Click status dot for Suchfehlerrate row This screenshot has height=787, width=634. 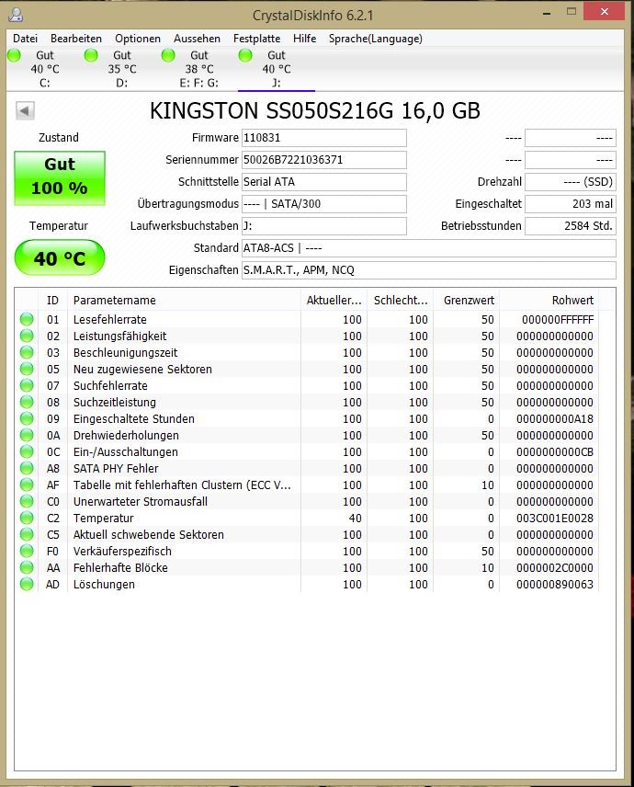tap(27, 385)
